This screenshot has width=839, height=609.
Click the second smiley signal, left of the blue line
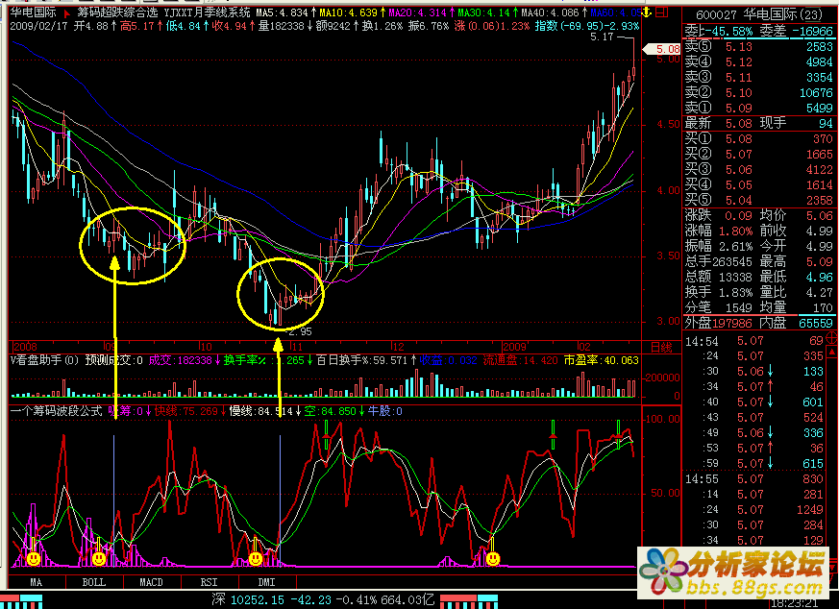[x=99, y=559]
